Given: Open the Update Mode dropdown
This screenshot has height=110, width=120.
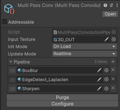Looking at the screenshot, I should tap(85, 54).
